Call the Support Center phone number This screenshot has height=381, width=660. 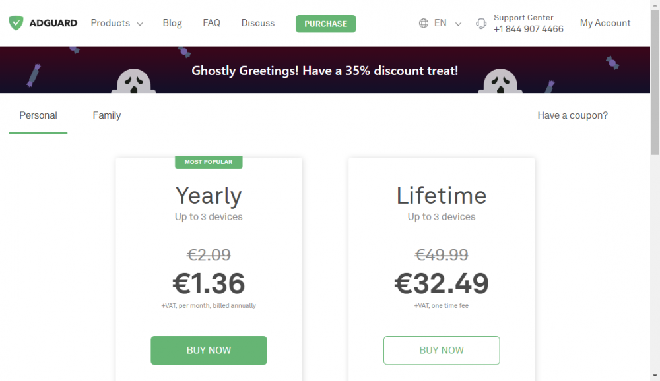tap(529, 29)
